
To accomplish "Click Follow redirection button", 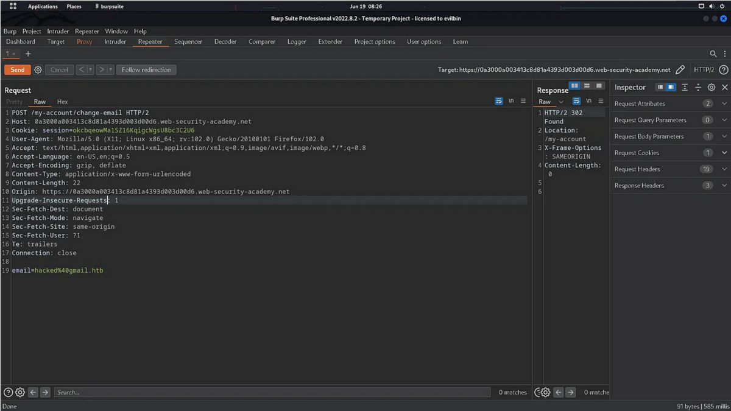I will (x=146, y=70).
